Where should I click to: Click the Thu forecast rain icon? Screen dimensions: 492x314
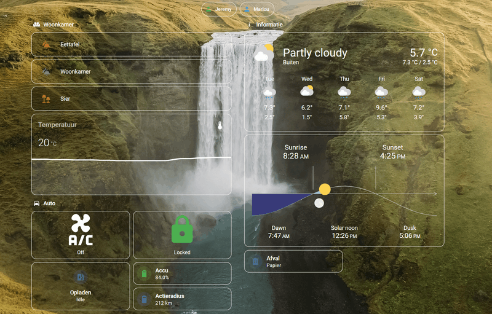[x=344, y=92]
